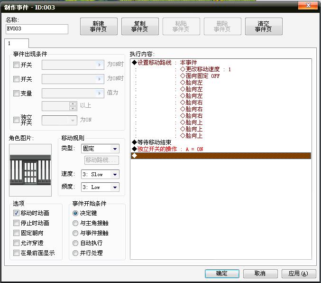Enable the second 开关 condition checkbox
Screen dimensions: 321x283
[x=16, y=79]
